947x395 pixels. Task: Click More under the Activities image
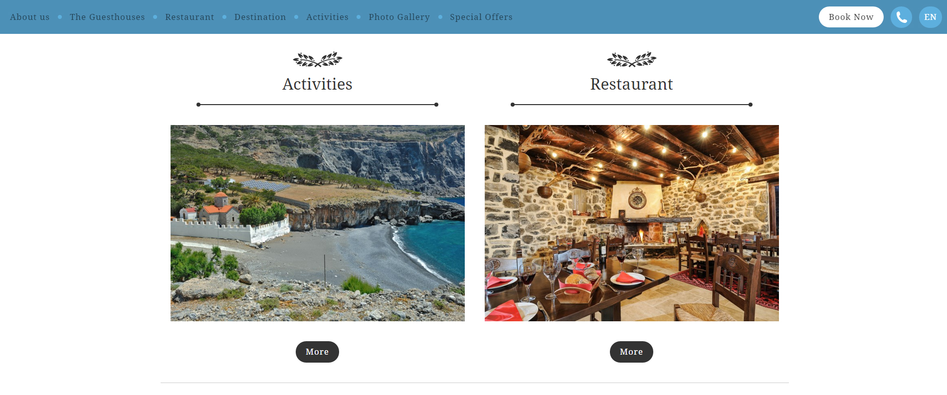[317, 352]
